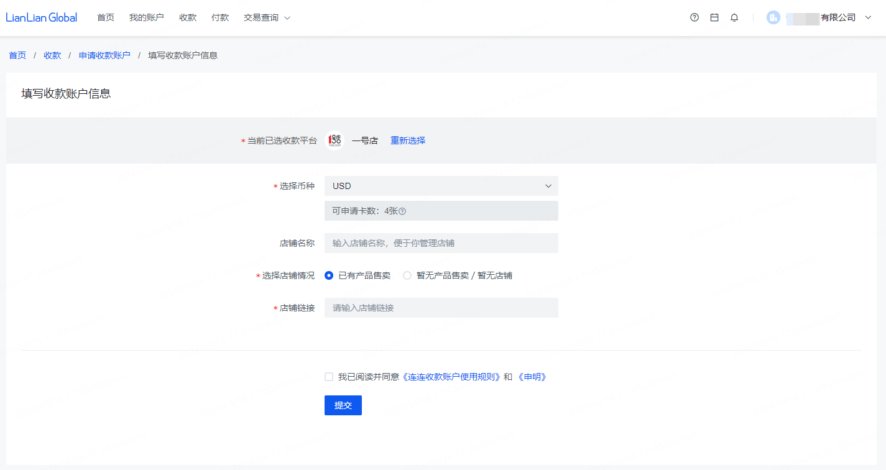The image size is (886, 470).
Task: Click the 一号店 platform logo
Action: pos(335,141)
